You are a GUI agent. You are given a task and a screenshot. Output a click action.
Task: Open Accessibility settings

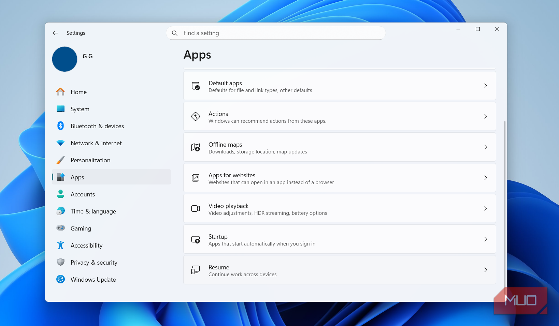click(x=111, y=245)
